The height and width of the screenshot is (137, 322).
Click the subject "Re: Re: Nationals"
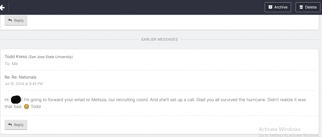point(20,77)
